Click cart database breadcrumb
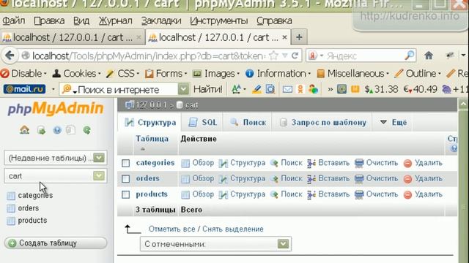The width and height of the screenshot is (469, 263). coord(188,105)
